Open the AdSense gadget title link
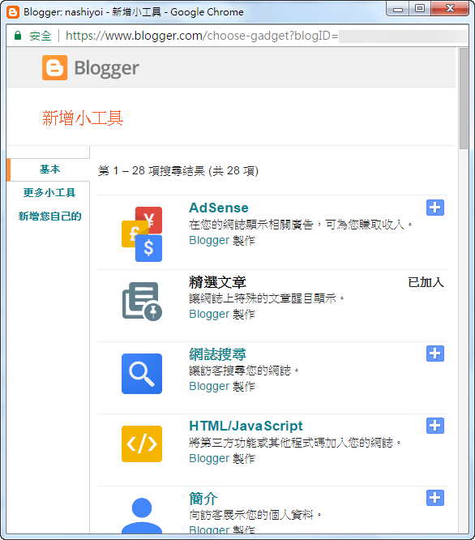This screenshot has width=475, height=540. pyautogui.click(x=219, y=208)
